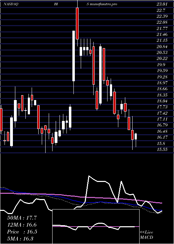The height and width of the screenshot is (244, 174).
Task: Select the 22.08 price axis label
Action: (162, 22)
